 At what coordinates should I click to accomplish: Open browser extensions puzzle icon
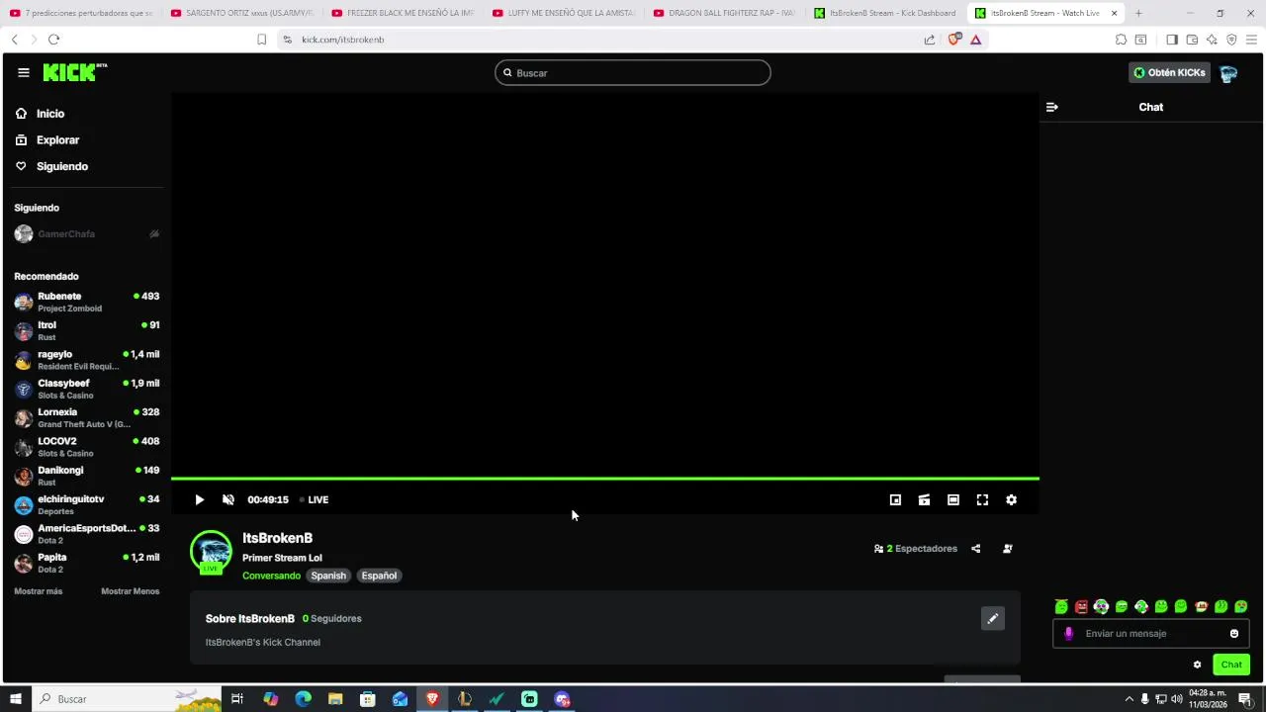[x=1121, y=40]
